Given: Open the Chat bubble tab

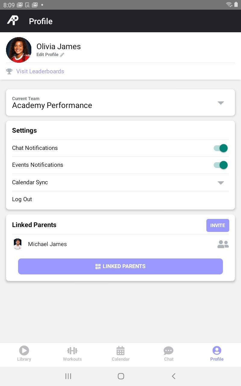Looking at the screenshot, I should tap(169, 350).
